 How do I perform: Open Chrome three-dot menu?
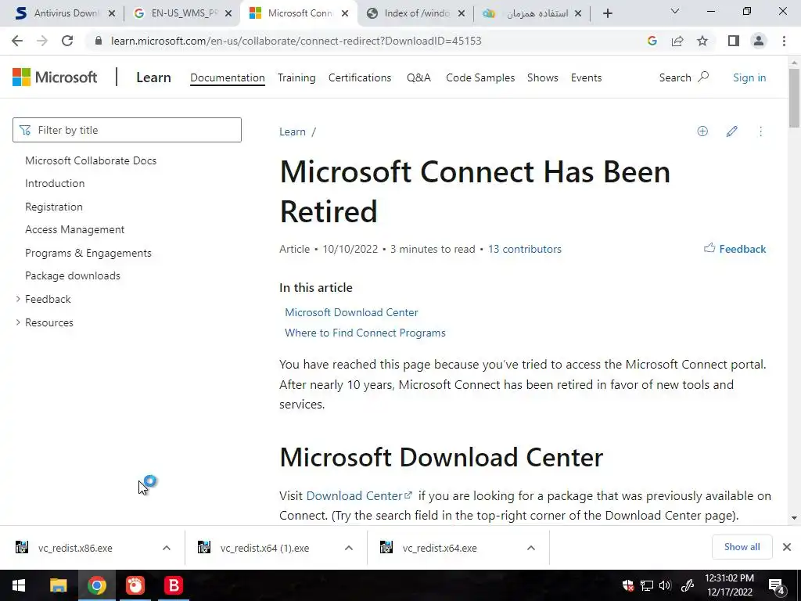784,41
